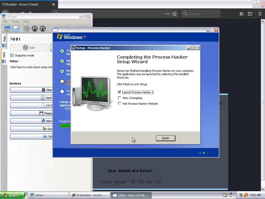Open the browser Library icon

[x=242, y=14]
